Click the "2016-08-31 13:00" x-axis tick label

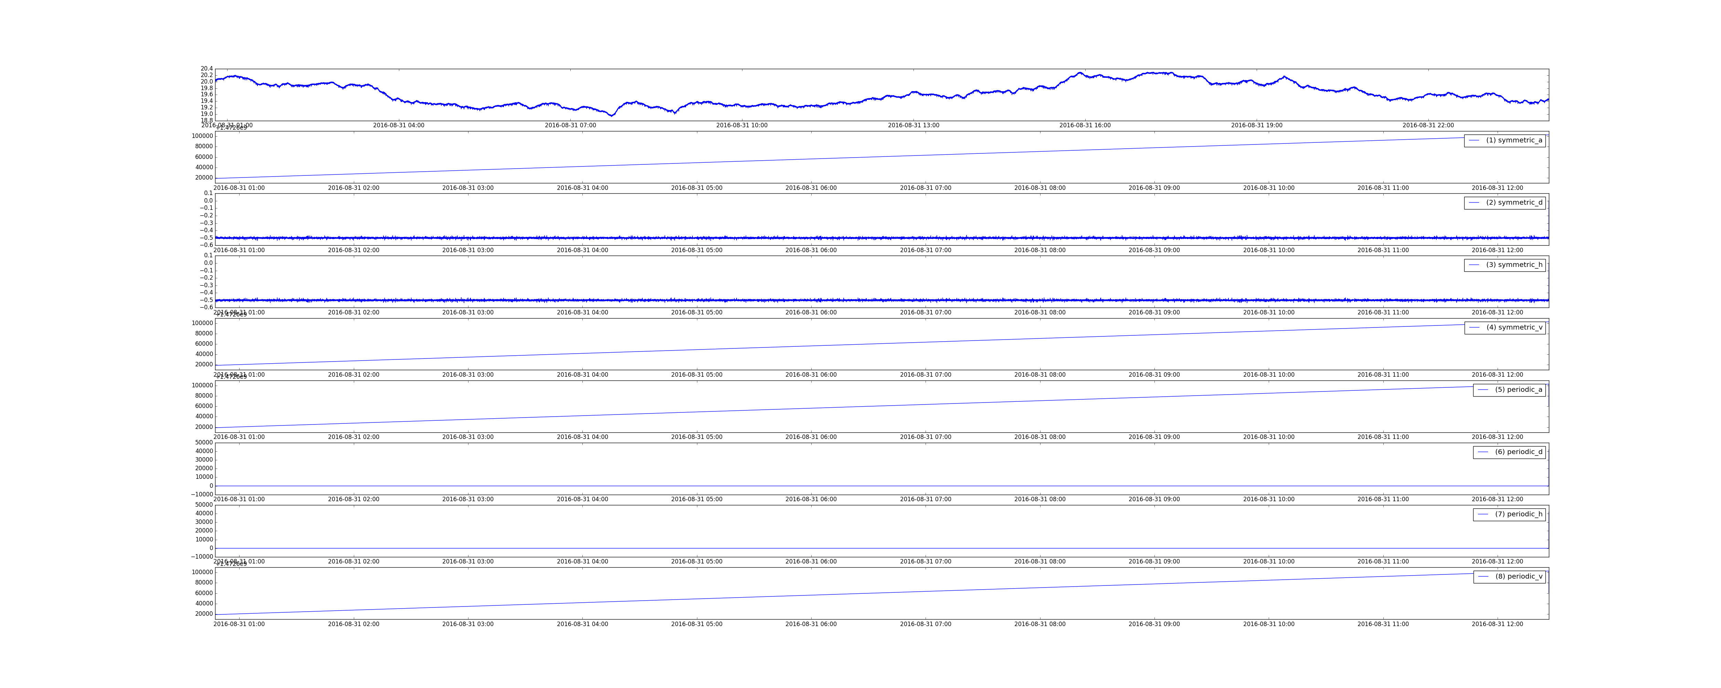913,126
